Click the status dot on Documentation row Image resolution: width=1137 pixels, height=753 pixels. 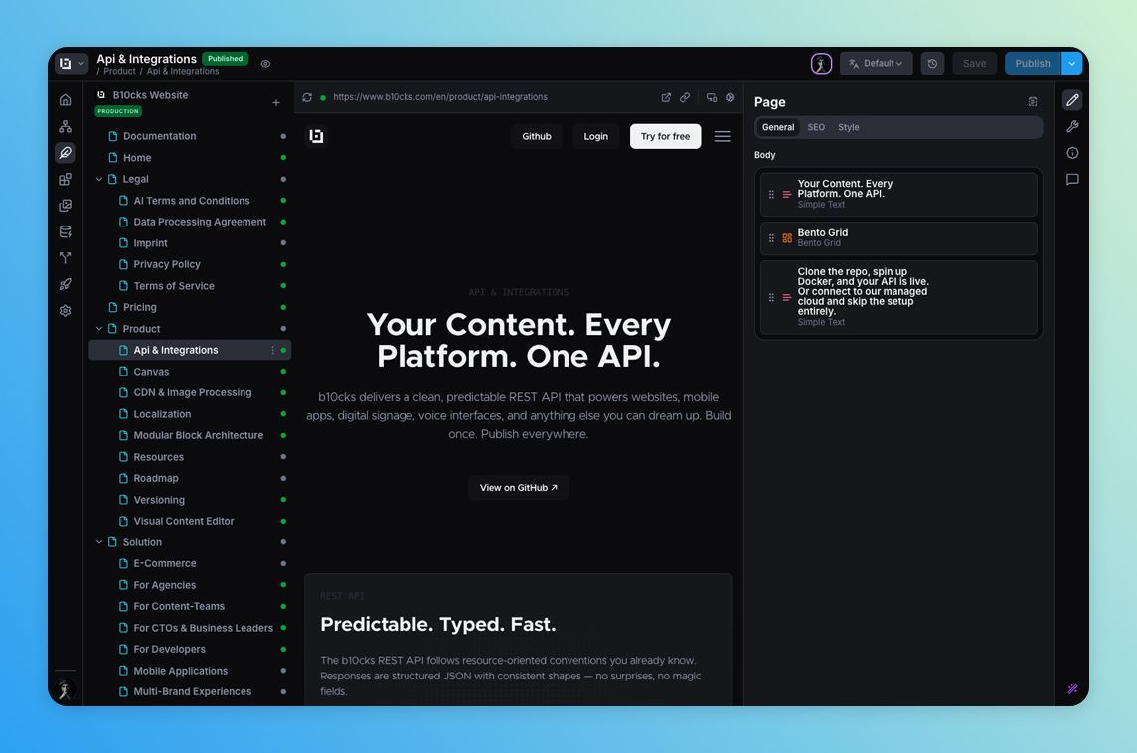[x=283, y=136]
